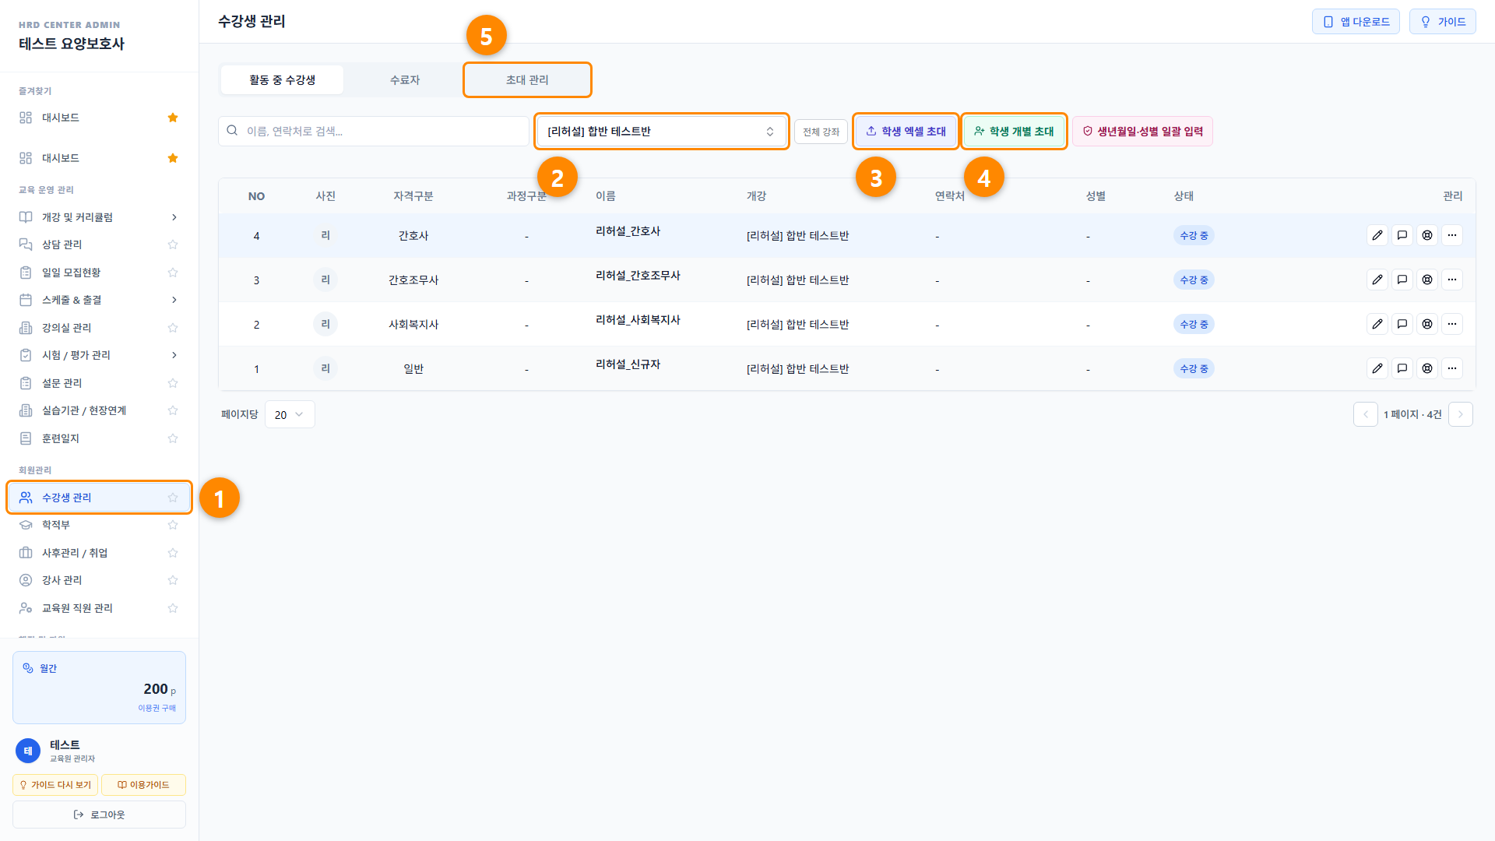The width and height of the screenshot is (1495, 841).
Task: Click the edit pencil icon for 리허설_간호사
Action: [x=1377, y=235]
